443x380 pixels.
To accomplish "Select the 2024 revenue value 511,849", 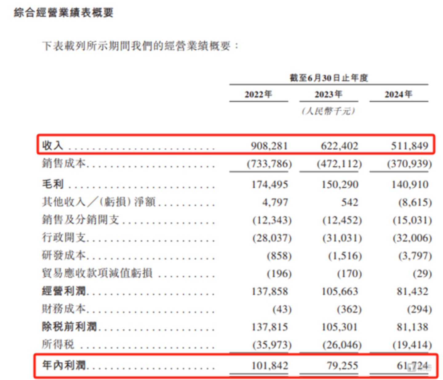I will [x=409, y=145].
